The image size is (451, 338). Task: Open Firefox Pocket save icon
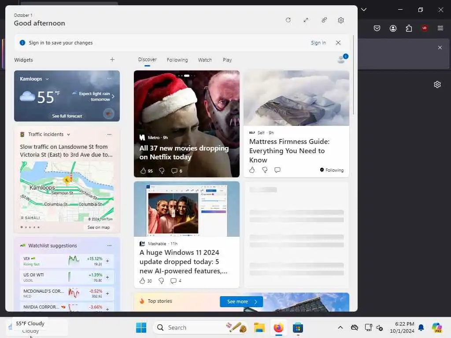pos(377,28)
